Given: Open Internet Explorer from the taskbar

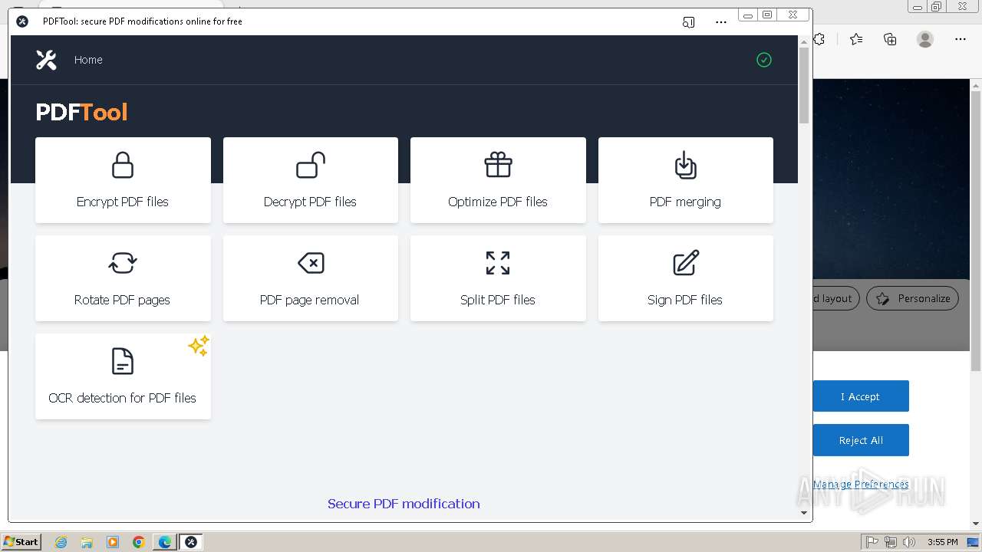Looking at the screenshot, I should pos(61,542).
